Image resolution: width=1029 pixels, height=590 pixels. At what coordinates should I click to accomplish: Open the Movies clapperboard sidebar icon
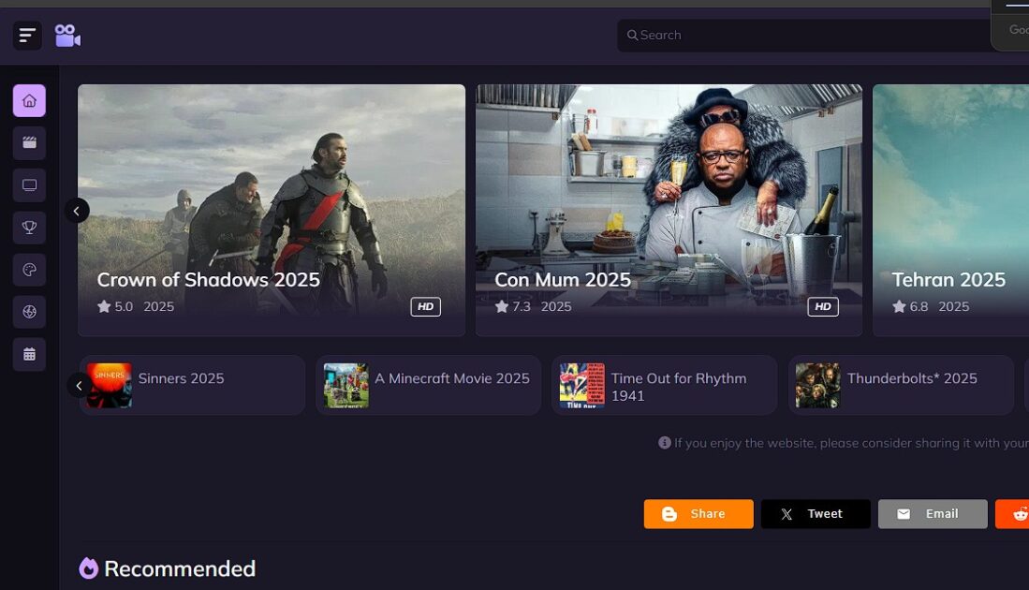(x=30, y=143)
